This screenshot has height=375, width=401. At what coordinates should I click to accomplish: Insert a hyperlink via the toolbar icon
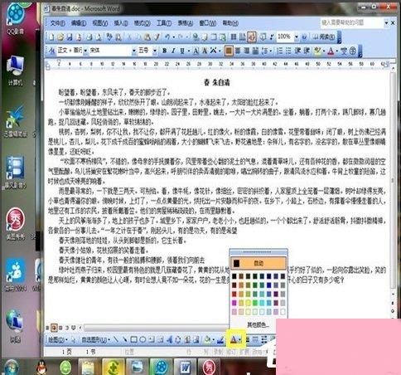click(196, 37)
